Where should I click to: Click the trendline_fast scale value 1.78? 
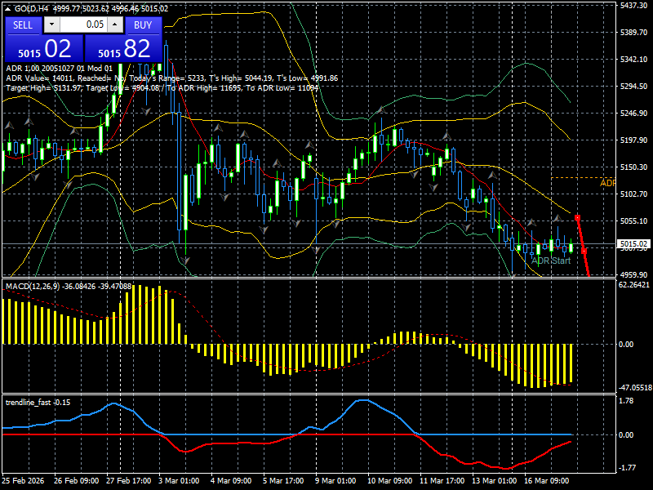[x=626, y=401]
